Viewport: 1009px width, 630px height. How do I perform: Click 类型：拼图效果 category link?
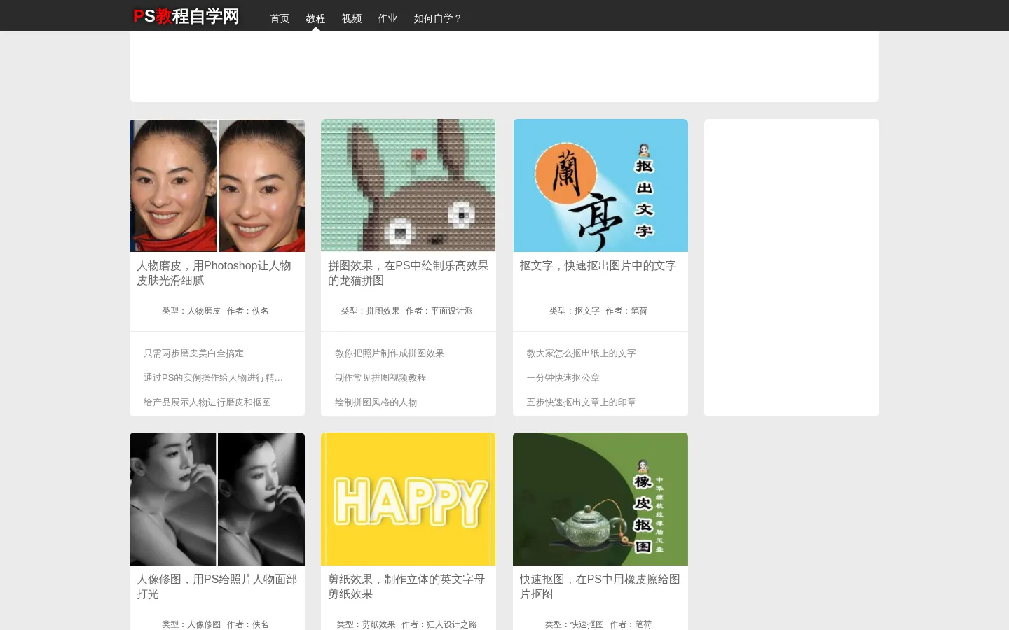click(371, 311)
